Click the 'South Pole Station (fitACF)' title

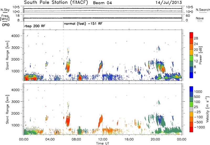(x=56, y=3)
